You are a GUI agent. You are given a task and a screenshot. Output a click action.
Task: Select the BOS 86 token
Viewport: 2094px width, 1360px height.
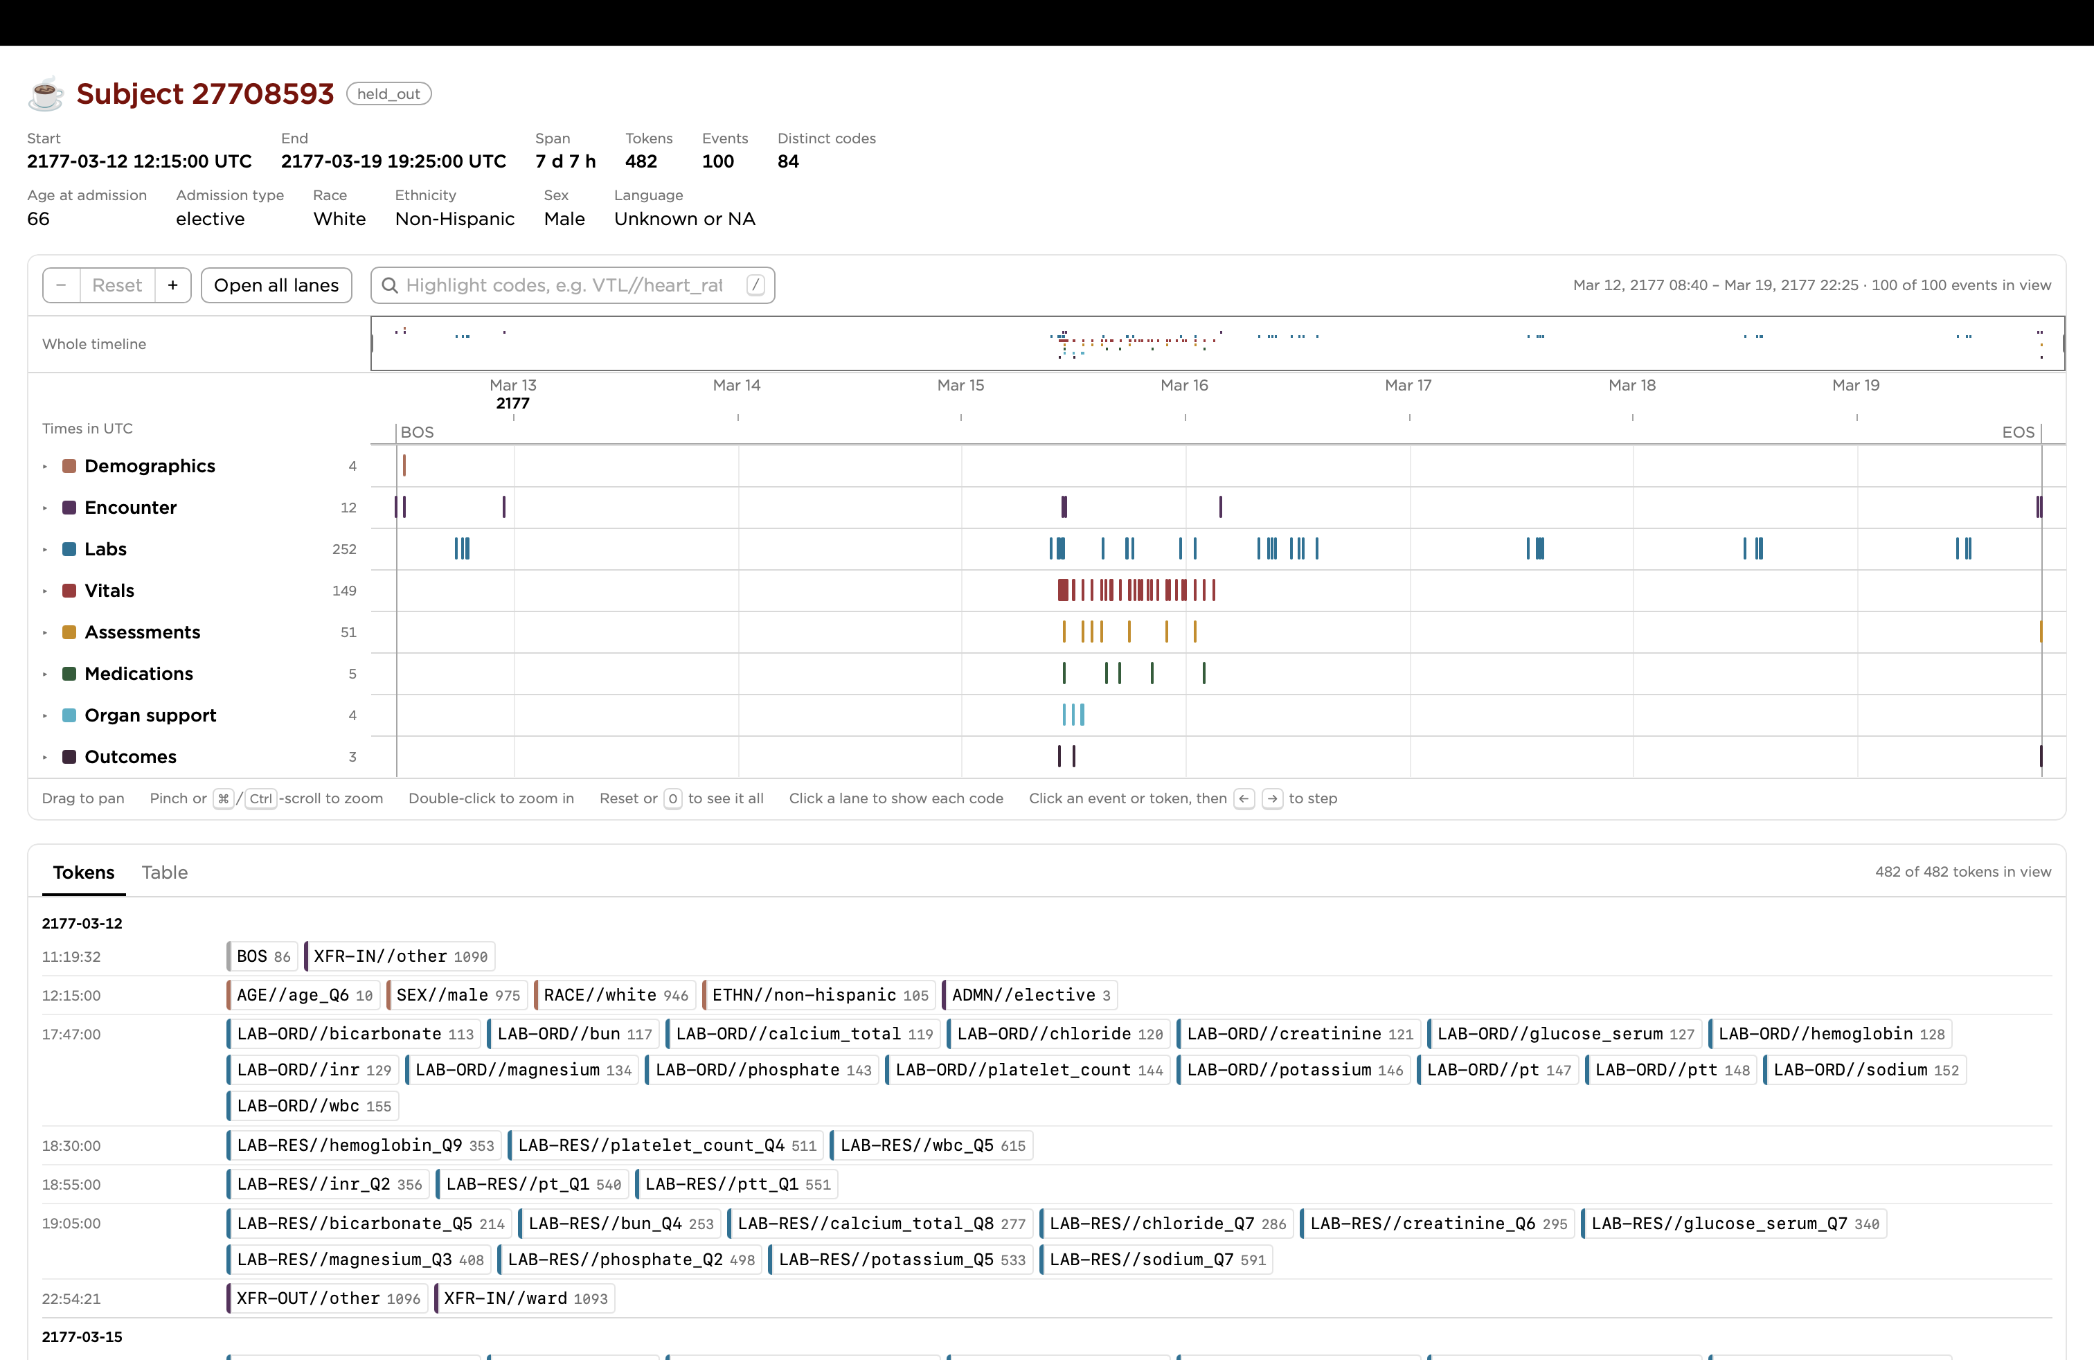point(262,956)
